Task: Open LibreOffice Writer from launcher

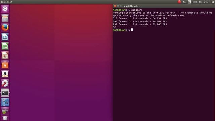Action: (x=5, y=37)
